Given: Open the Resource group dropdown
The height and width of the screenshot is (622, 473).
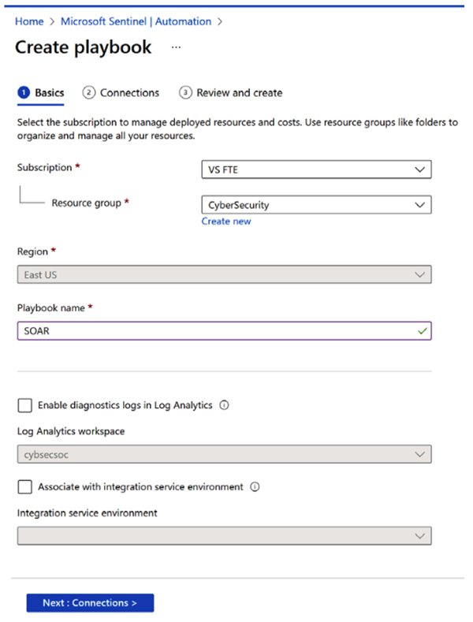Looking at the screenshot, I should point(317,204).
